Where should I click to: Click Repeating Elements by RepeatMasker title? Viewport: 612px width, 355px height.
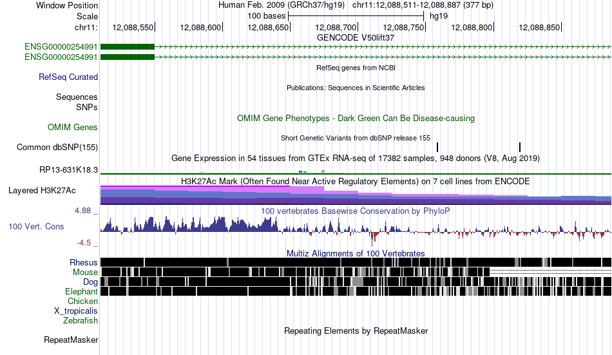tap(356, 331)
